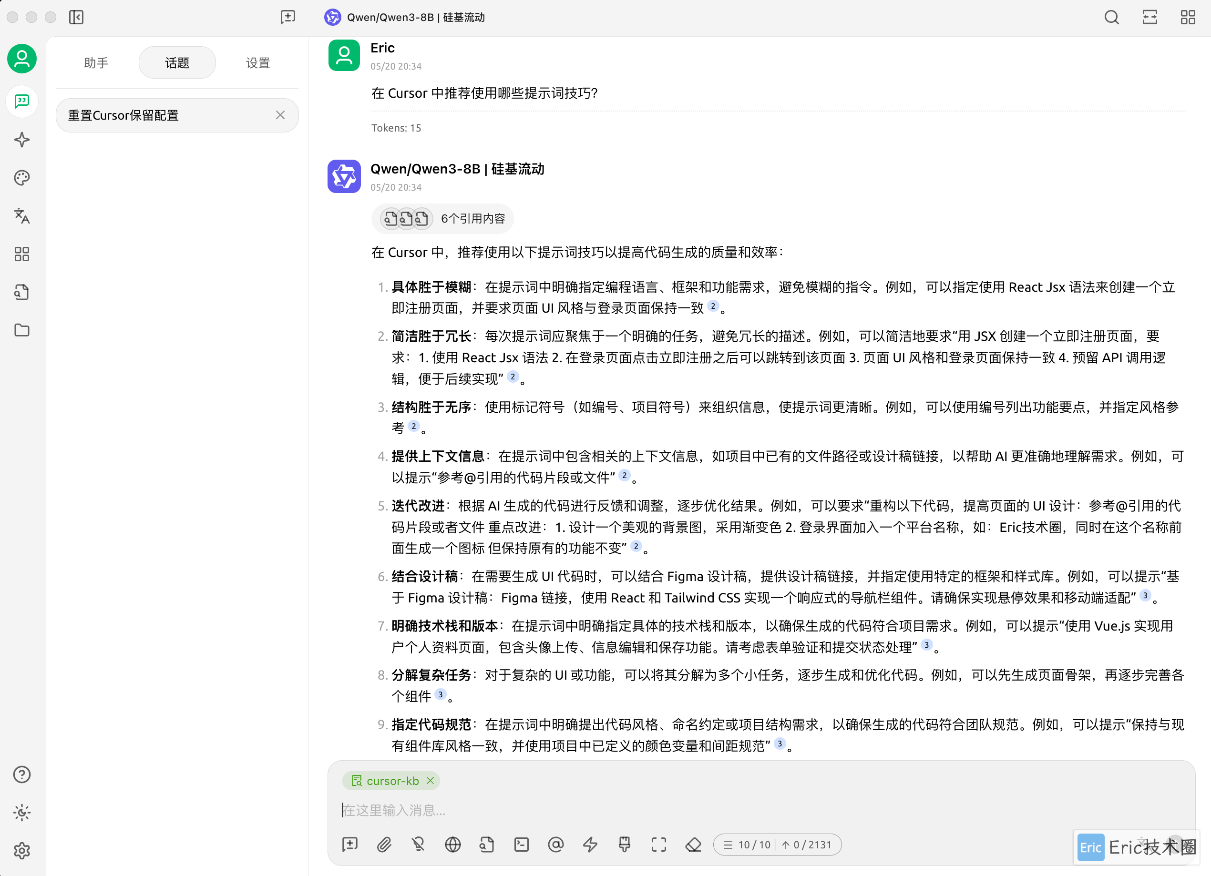Click context count 10 / 10 indicator
The image size is (1211, 876).
coord(747,845)
